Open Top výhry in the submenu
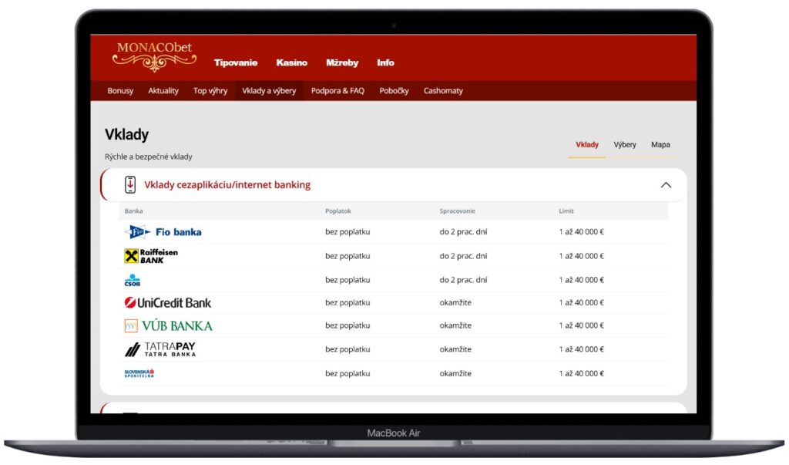Image resolution: width=789 pixels, height=465 pixels. [210, 91]
